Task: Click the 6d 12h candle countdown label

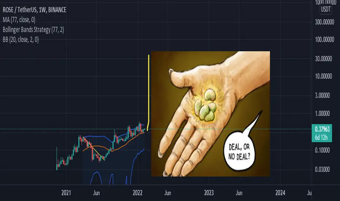Action: point(321,137)
